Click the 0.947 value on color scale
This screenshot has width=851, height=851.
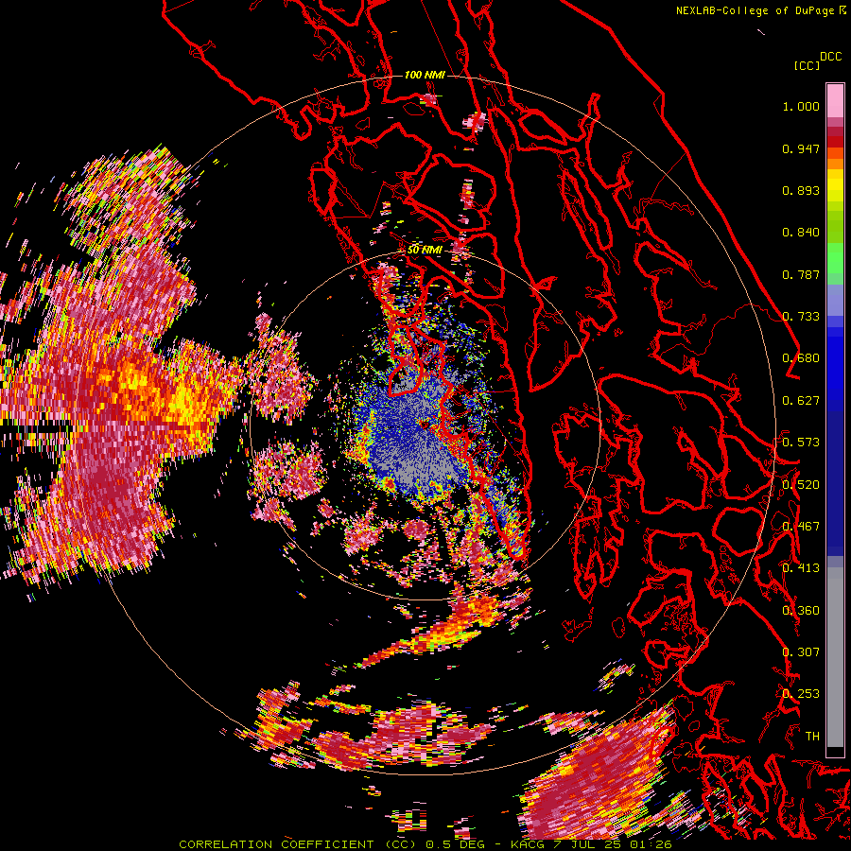[801, 148]
